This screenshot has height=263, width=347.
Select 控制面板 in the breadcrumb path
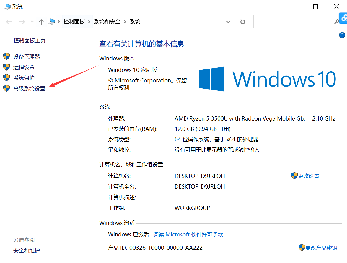pos(74,22)
